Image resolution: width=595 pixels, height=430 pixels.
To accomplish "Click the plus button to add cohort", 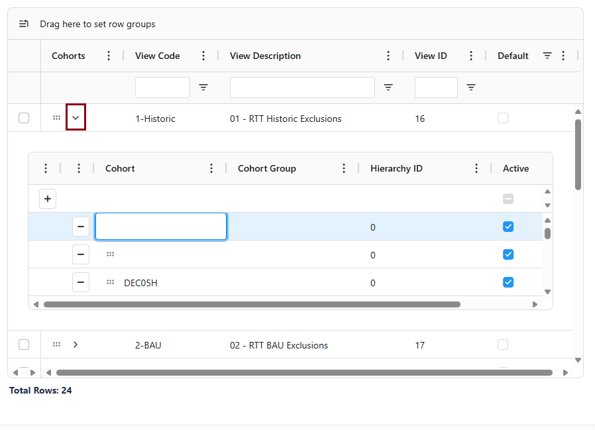I will (48, 199).
